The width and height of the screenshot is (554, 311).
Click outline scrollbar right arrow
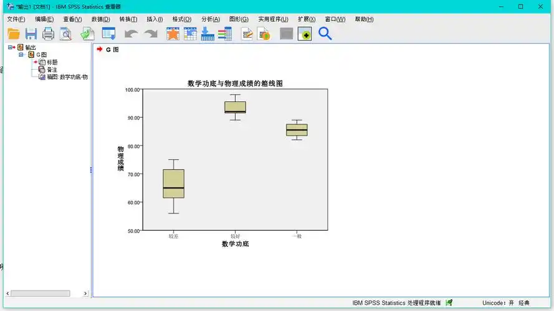(x=85, y=294)
